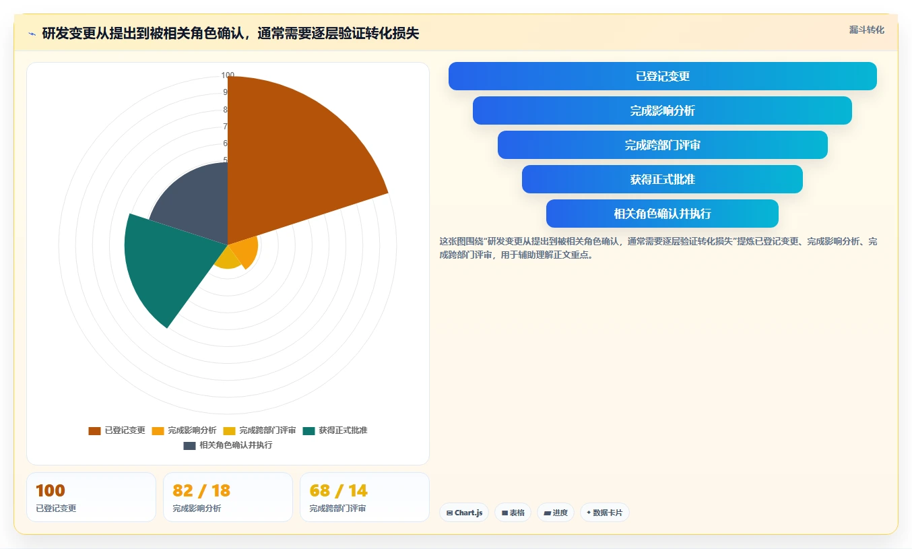Select the 完成跨部门评审 funnel bar
This screenshot has height=549, width=912.
[x=663, y=145]
